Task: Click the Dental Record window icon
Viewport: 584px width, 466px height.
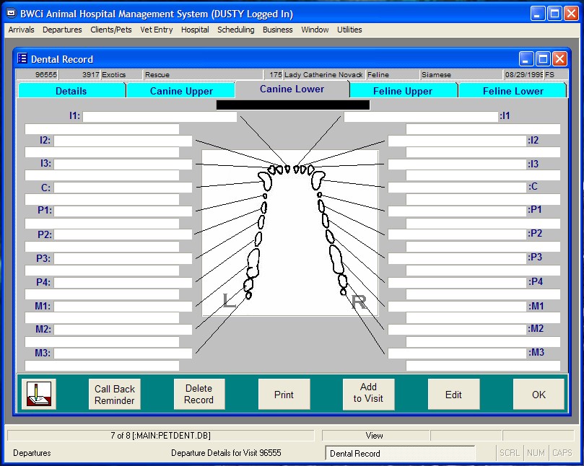Action: 22,58
